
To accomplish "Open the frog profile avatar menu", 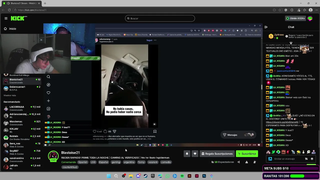I will (x=310, y=18).
